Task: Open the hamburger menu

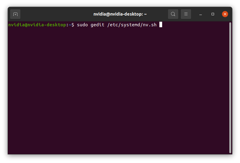Action: click(x=186, y=14)
